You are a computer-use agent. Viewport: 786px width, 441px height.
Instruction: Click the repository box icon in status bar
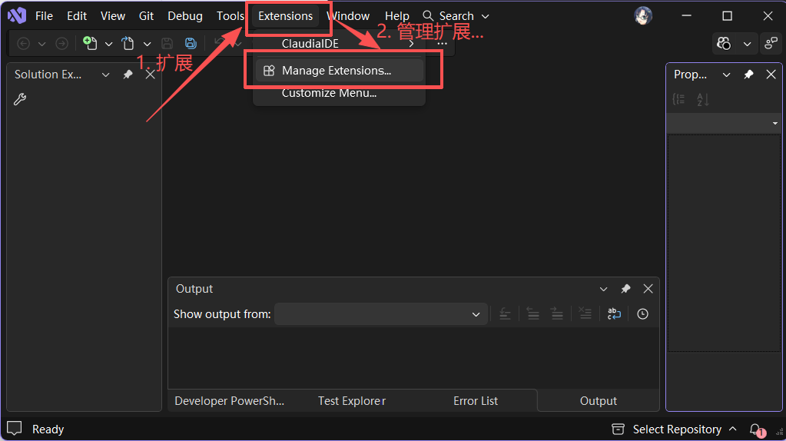tap(618, 429)
